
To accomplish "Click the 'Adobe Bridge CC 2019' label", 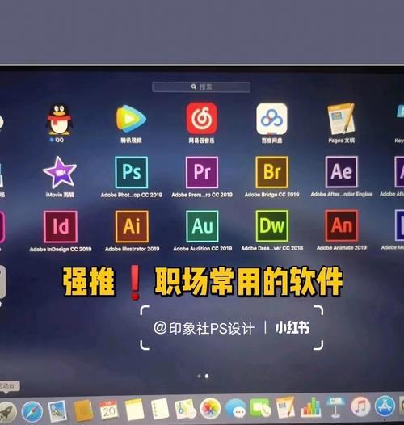I will [271, 195].
